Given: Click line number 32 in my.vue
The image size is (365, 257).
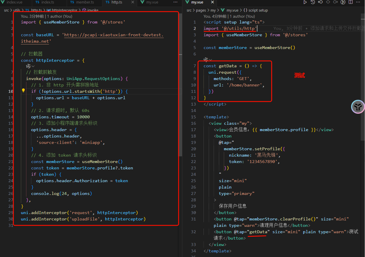Looking at the screenshot, I should pyautogui.click(x=194, y=232).
